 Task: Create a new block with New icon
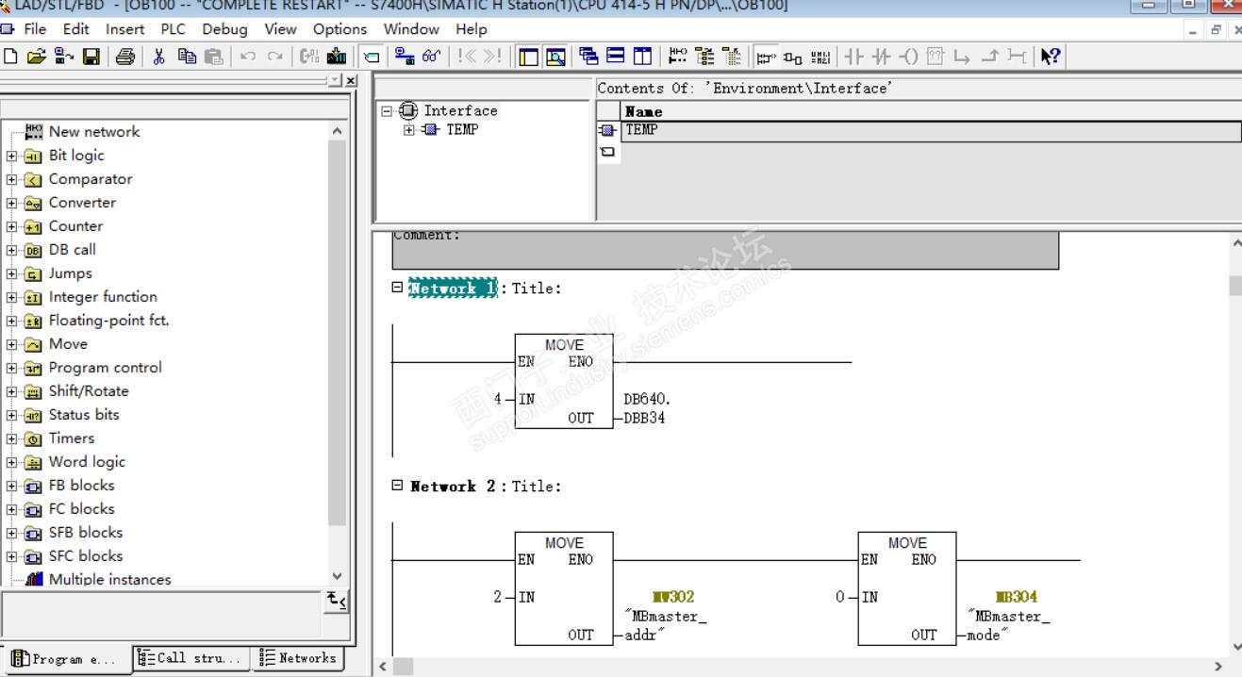(x=10, y=57)
